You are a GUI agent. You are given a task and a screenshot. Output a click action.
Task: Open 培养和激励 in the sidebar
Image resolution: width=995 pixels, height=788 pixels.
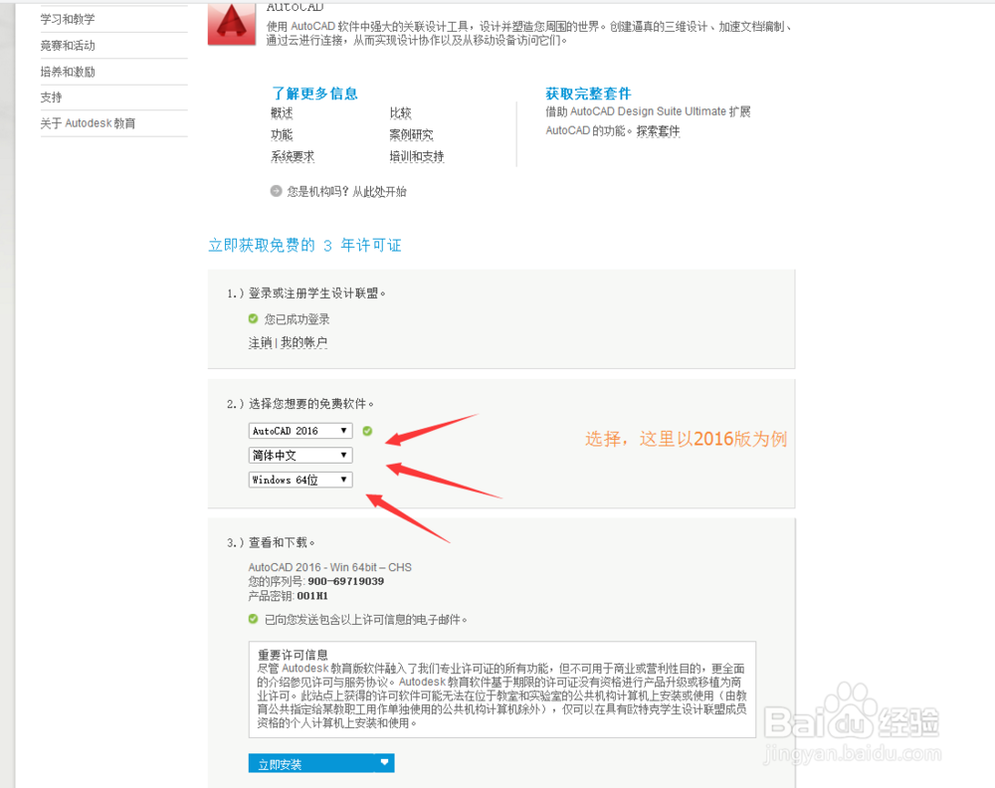(x=68, y=72)
